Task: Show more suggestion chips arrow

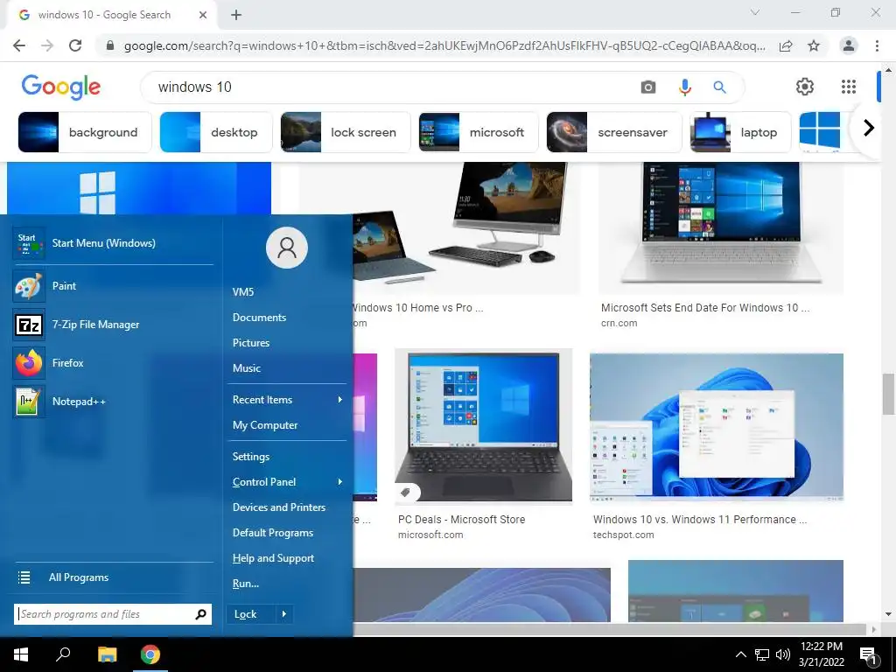Action: 869,128
